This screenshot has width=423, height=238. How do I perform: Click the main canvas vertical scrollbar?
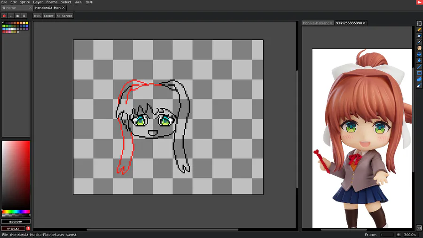tap(297, 129)
